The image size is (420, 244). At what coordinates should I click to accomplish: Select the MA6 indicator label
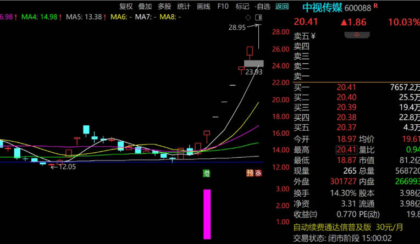coord(121,17)
